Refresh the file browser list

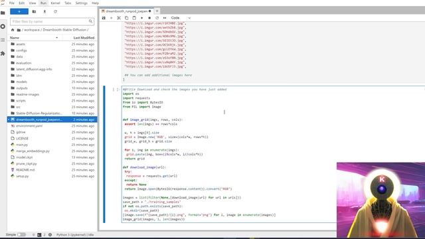pyautogui.click(x=55, y=12)
